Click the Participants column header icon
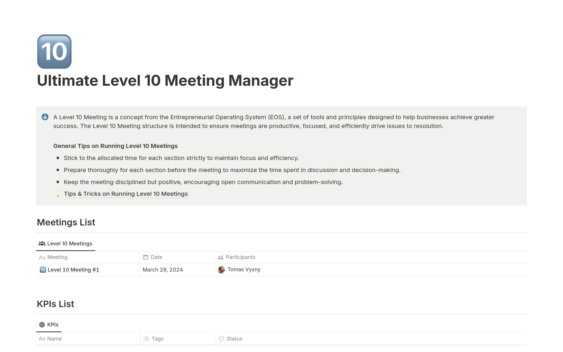 221,257
